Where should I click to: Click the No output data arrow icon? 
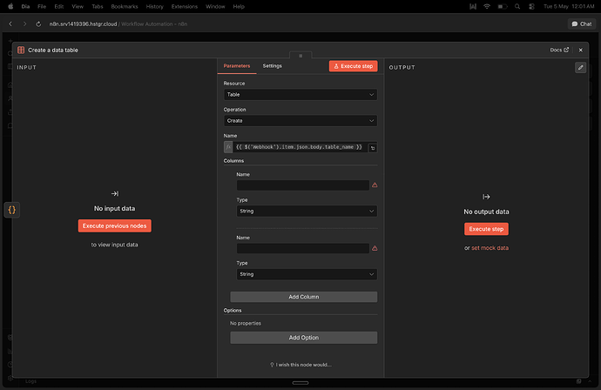point(486,197)
